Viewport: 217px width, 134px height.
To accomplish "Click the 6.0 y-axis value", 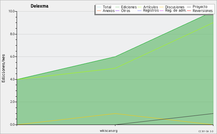I will [x=12, y=56].
